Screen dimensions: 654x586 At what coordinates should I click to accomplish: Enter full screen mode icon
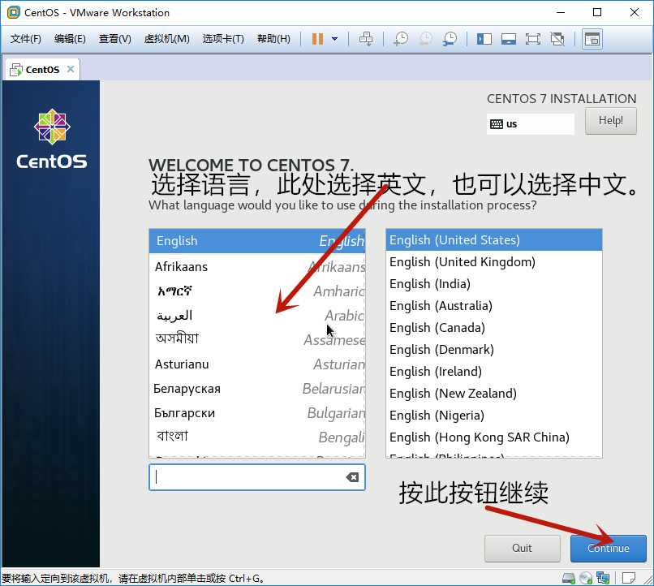tap(533, 39)
